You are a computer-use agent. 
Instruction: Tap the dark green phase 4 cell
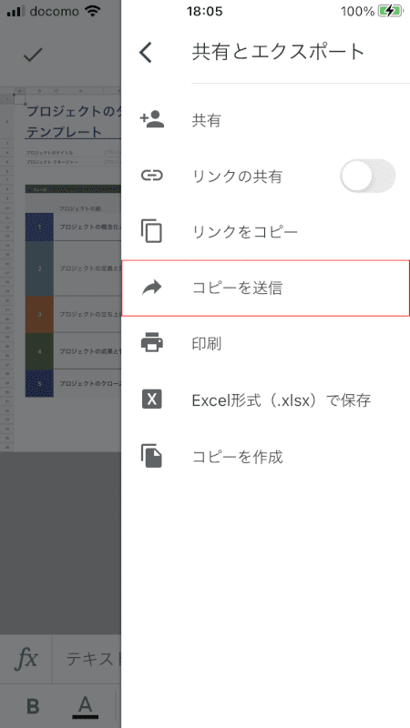pos(39,351)
